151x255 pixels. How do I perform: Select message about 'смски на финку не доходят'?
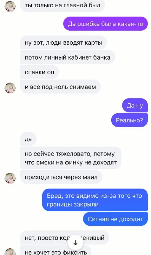(70, 158)
